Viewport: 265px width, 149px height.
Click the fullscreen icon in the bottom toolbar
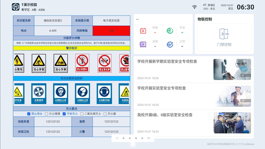coord(117,138)
